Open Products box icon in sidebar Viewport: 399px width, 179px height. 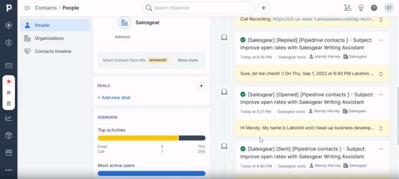point(9,136)
